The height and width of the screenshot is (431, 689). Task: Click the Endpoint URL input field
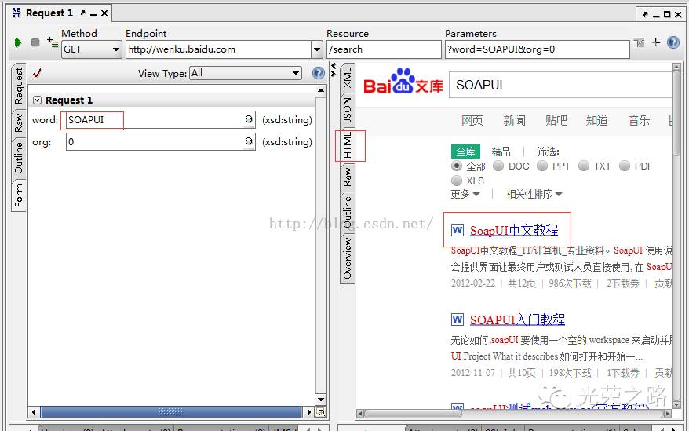[x=218, y=49]
